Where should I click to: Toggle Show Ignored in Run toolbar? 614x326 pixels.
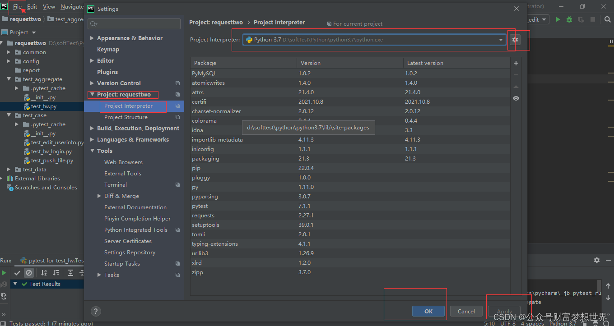[29, 273]
